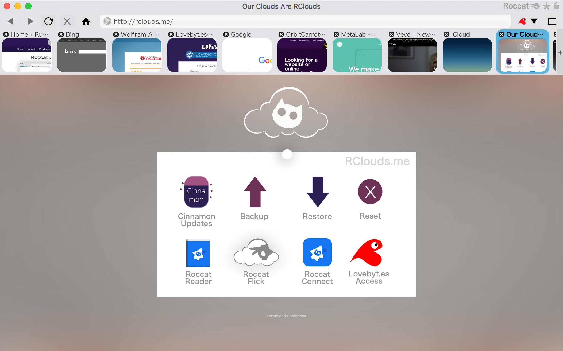Switch to the Lovebyt.es tab thumbnail
The height and width of the screenshot is (351, 563).
pos(192,55)
